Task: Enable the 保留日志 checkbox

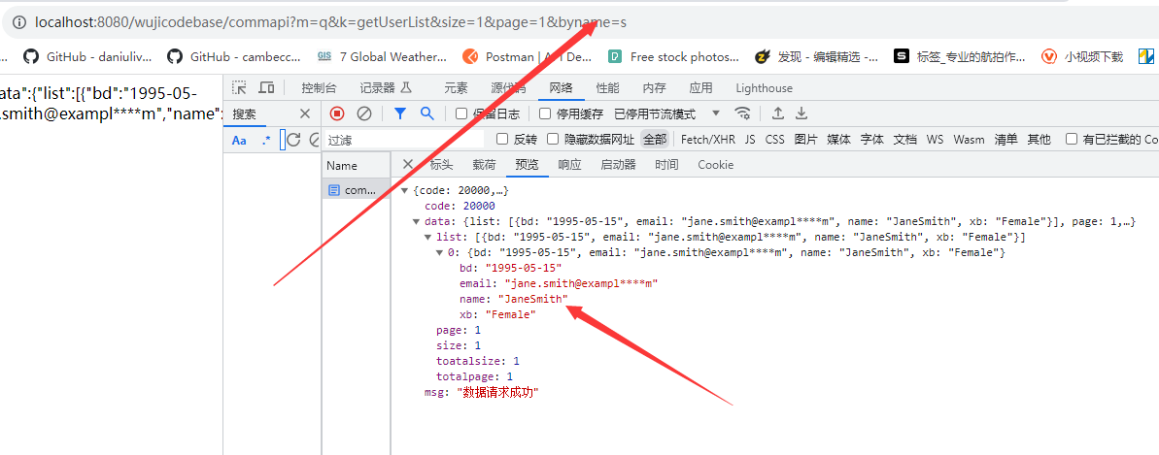Action: point(461,114)
